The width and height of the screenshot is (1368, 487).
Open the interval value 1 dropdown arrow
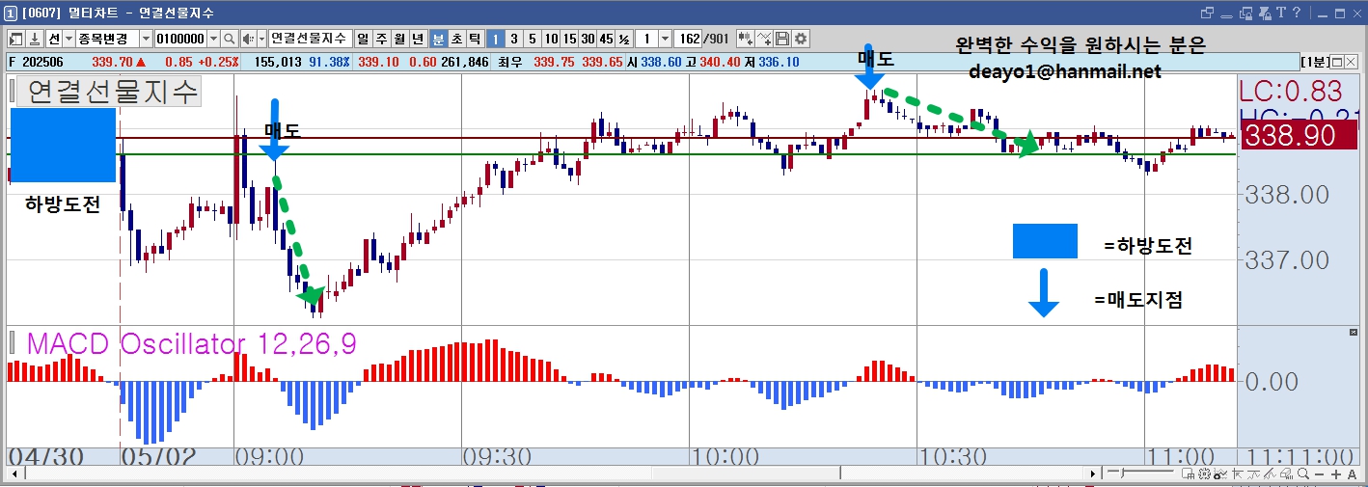pos(665,39)
